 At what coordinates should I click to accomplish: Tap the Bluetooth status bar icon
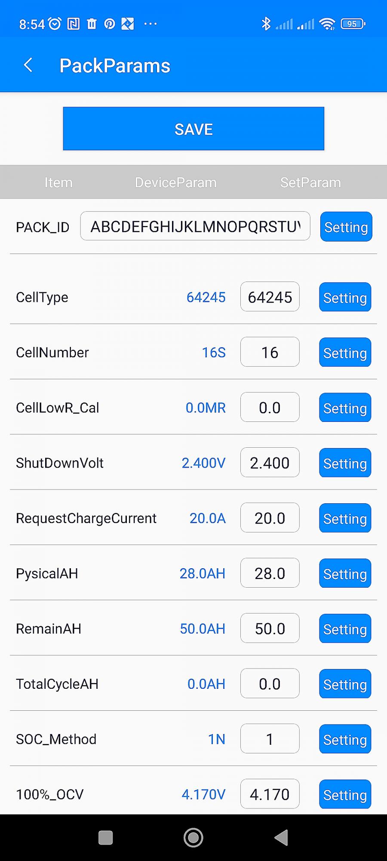(x=266, y=24)
